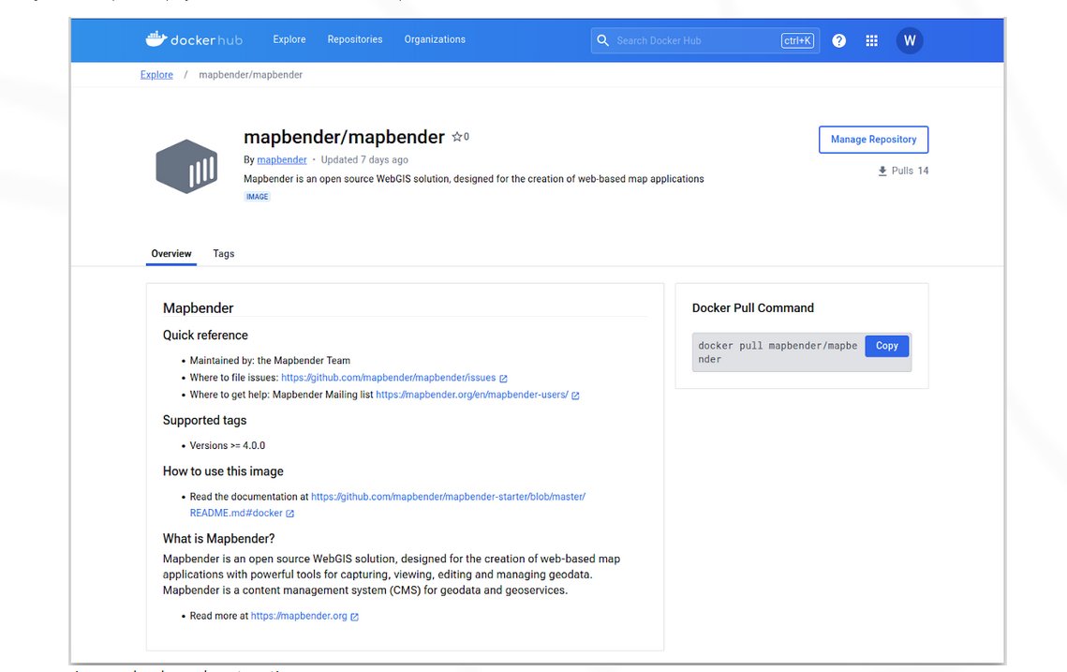Click the search magnifier icon
Image resolution: width=1067 pixels, height=672 pixels.
[603, 41]
